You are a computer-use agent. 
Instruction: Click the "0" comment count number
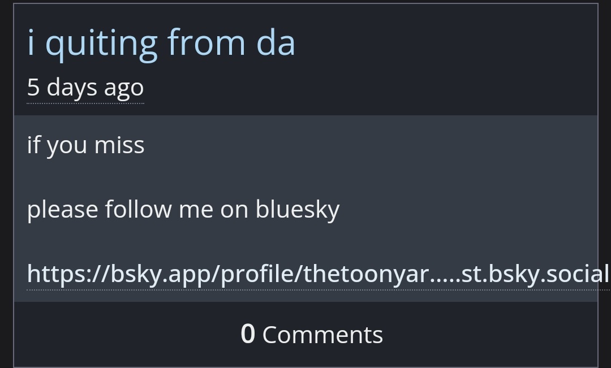[x=248, y=334]
